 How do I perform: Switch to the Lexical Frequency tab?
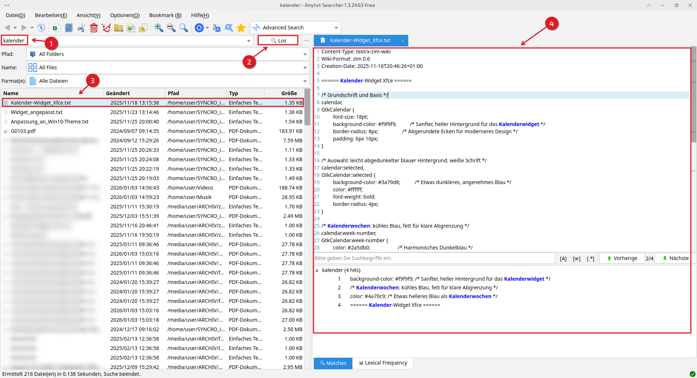click(x=383, y=363)
